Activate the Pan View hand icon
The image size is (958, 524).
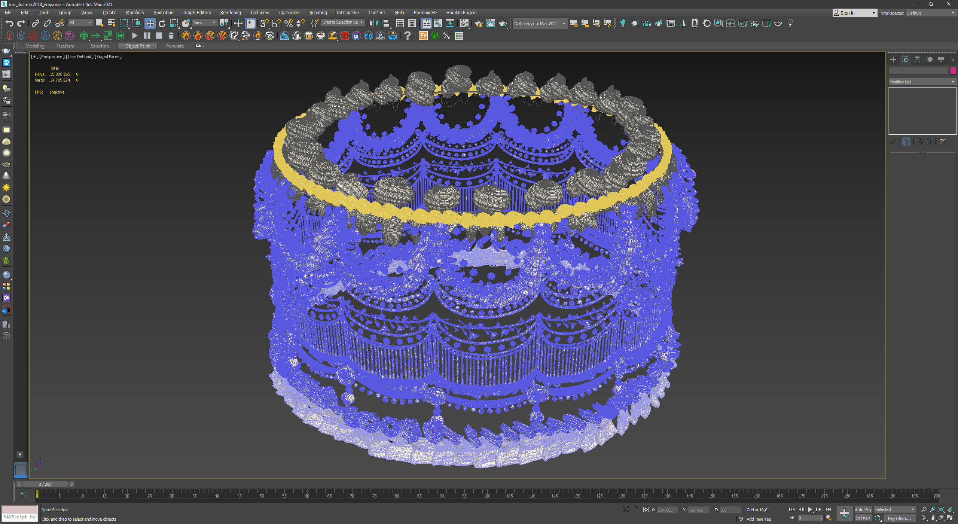click(x=933, y=518)
